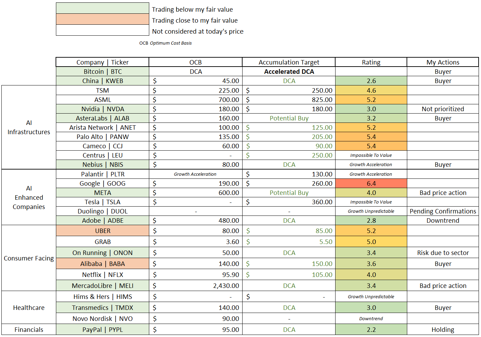Click the 95.90 OCB value for Netflix
Viewport: 481px width, 337px height.
pyautogui.click(x=196, y=275)
